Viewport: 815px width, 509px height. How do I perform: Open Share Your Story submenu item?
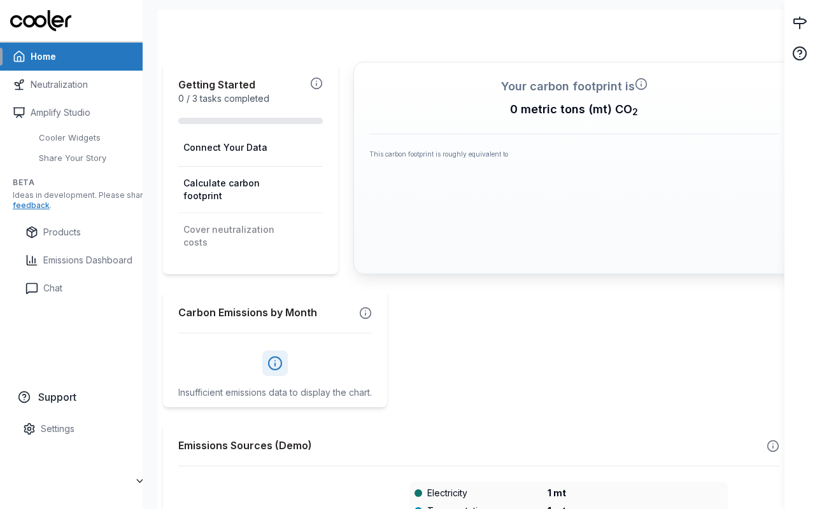pyautogui.click(x=73, y=158)
